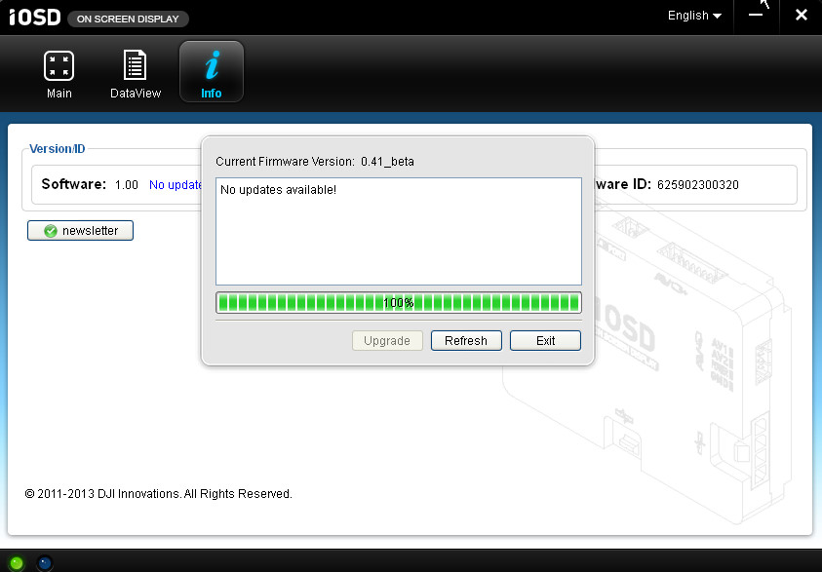Image resolution: width=822 pixels, height=572 pixels.
Task: Click the green status indicator light
Action: click(17, 562)
